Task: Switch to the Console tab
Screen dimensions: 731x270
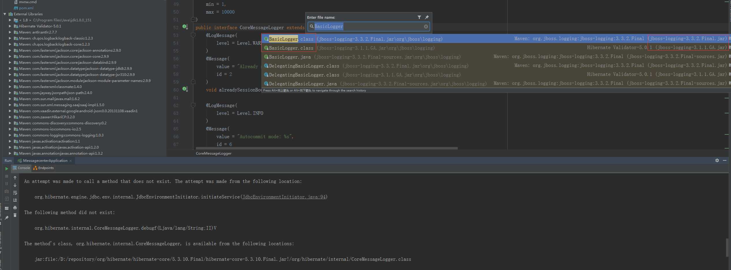Action: [x=21, y=168]
